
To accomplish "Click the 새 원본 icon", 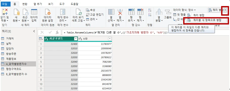I will point(16,12).
